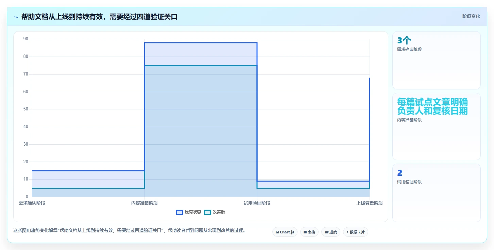
Task: Click the 内容准备阶段 x-axis label
Action: coord(144,203)
